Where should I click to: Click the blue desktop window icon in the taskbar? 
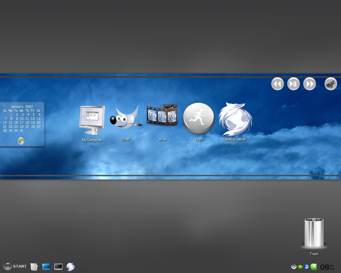pos(46,266)
